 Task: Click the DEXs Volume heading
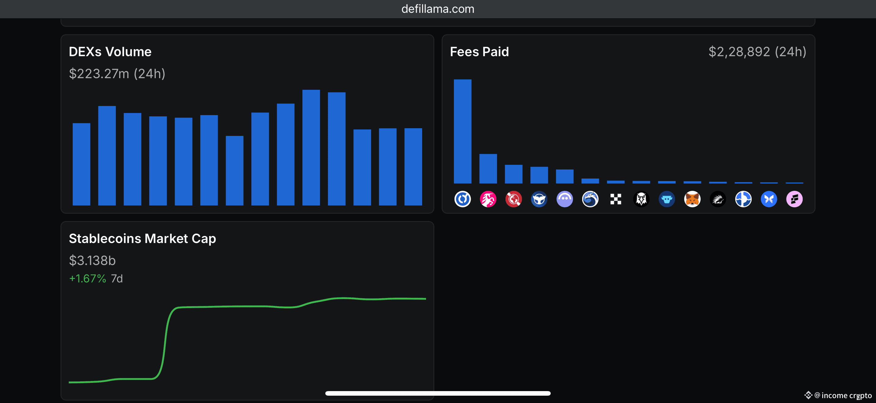110,52
